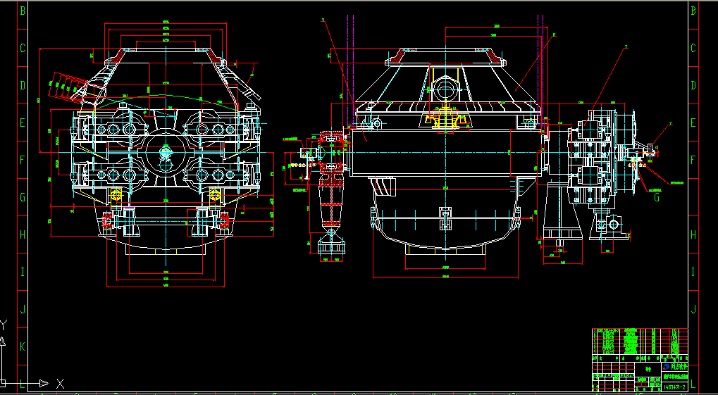Click the green arc in front view

point(166,101)
